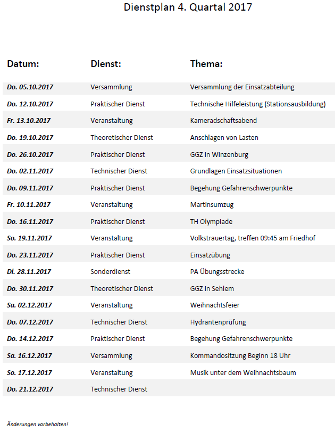Select the PA Übungsstrecke topic
This screenshot has width=335, height=433.
(x=217, y=272)
